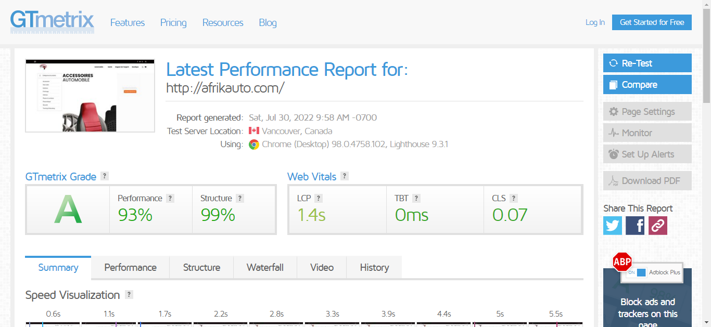711x327 pixels.
Task: Open Web Vitals help question mark
Action: click(x=345, y=176)
